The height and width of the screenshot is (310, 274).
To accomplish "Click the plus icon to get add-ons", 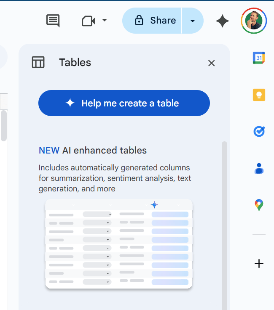I will tap(259, 264).
